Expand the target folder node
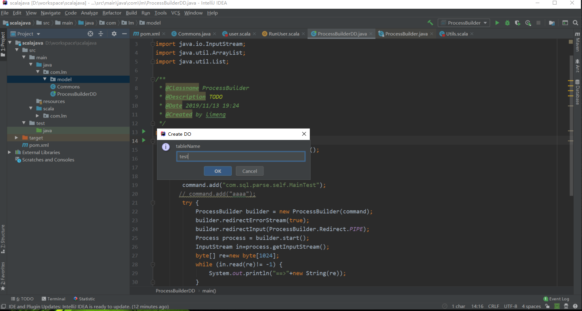The width and height of the screenshot is (582, 311). (16, 138)
